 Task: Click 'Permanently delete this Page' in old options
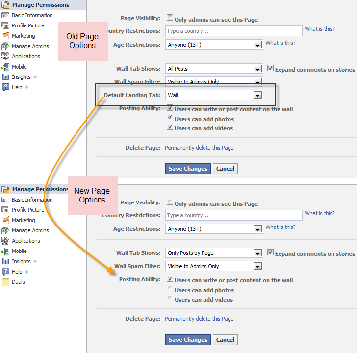tap(199, 148)
